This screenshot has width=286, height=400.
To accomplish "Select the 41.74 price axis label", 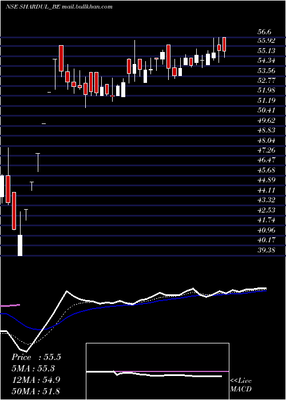I will (267, 220).
